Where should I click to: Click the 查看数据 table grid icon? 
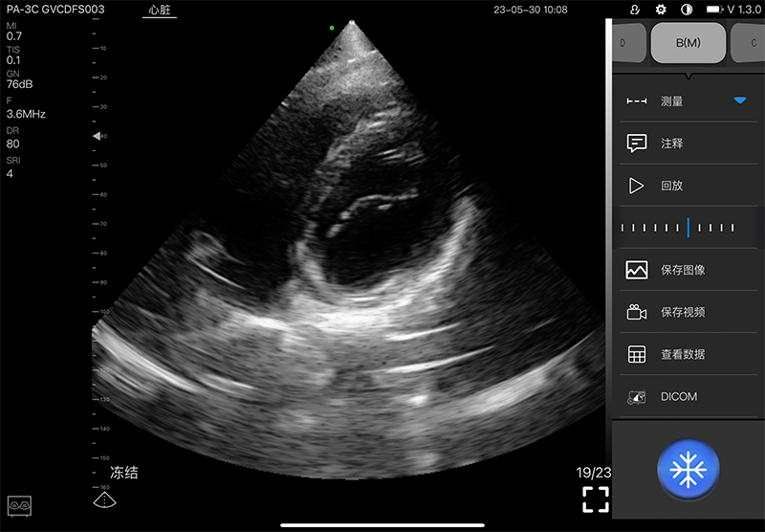pos(637,354)
